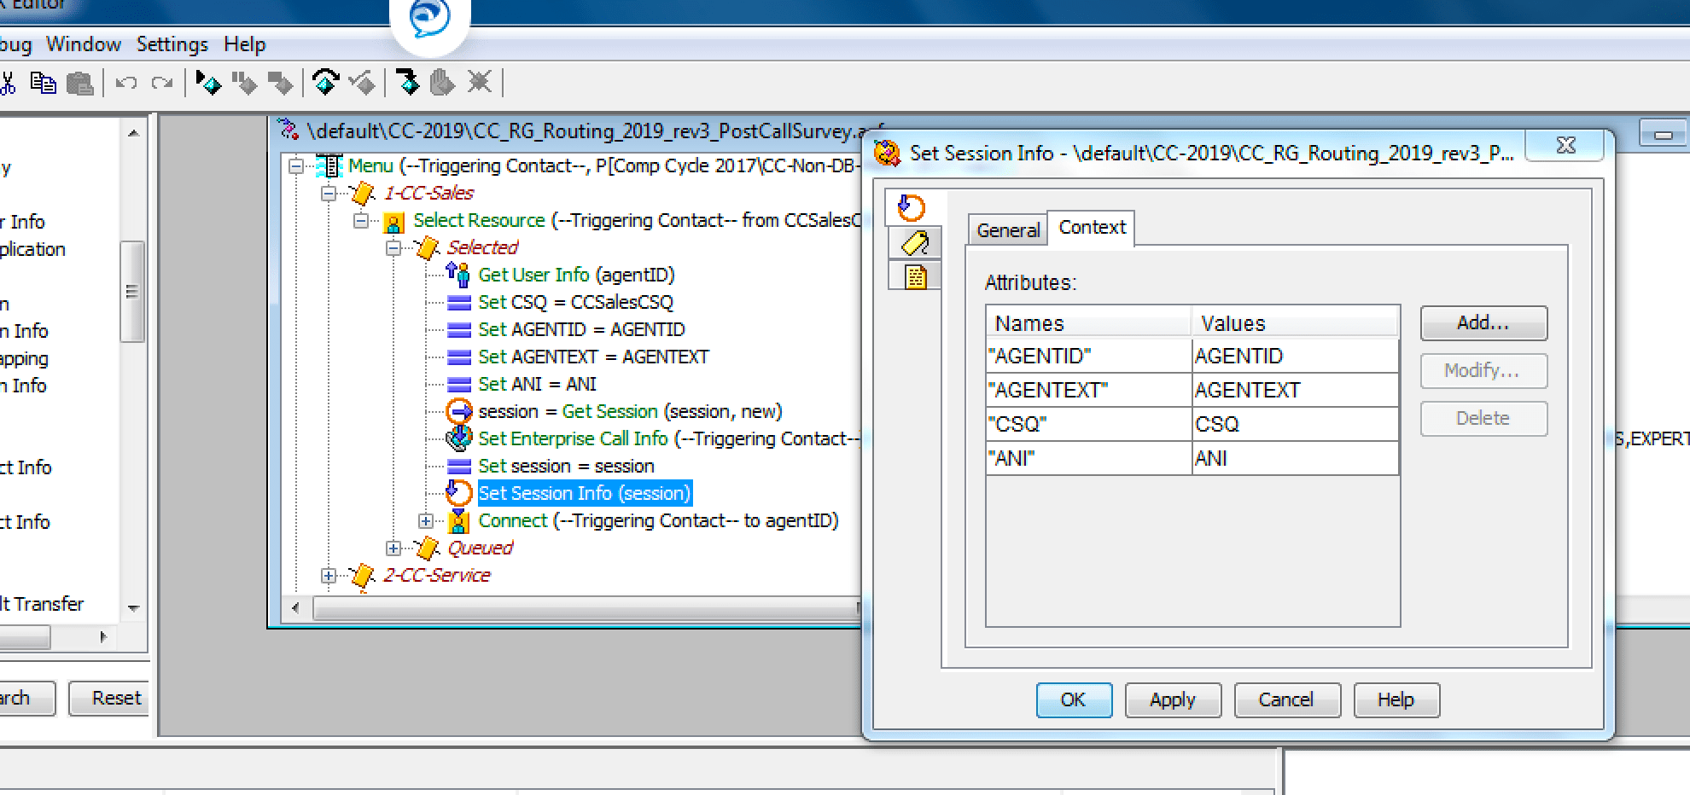This screenshot has width=1690, height=795.
Task: Click the notes document icon in the dialog
Action: tap(914, 276)
